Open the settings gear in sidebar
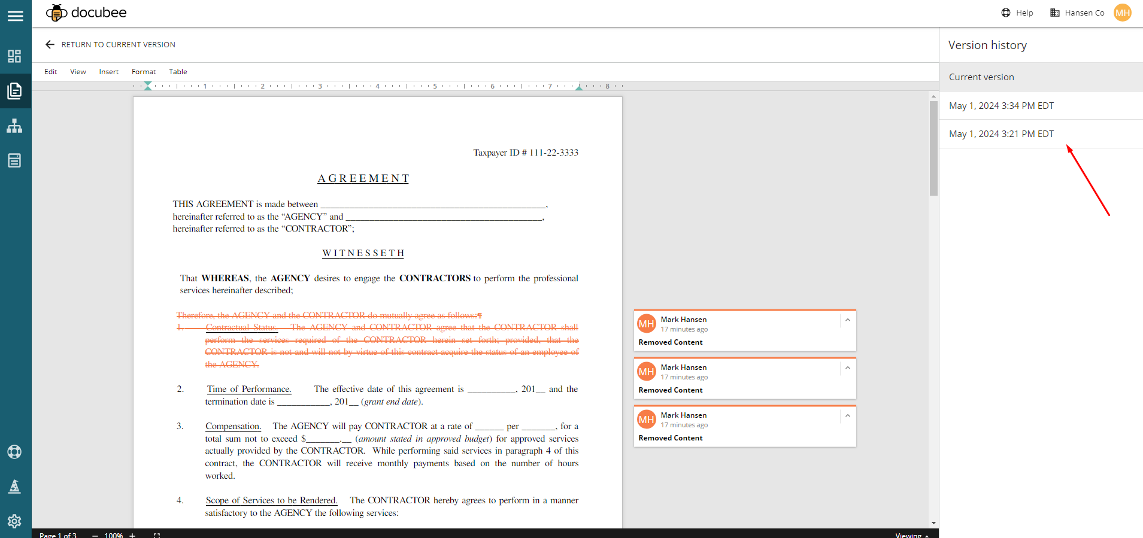The height and width of the screenshot is (538, 1143). click(x=14, y=521)
